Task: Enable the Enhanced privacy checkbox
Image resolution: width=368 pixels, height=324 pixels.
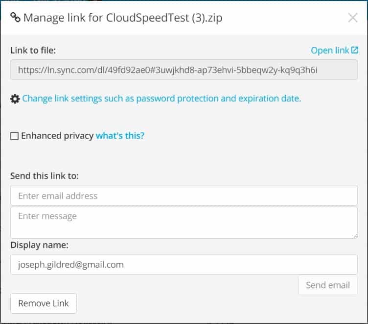Action: (x=15, y=136)
